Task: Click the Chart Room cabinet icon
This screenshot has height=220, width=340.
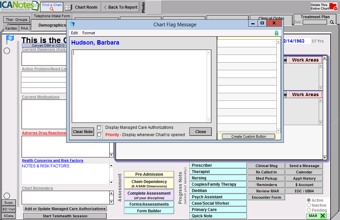Action: (68, 7)
